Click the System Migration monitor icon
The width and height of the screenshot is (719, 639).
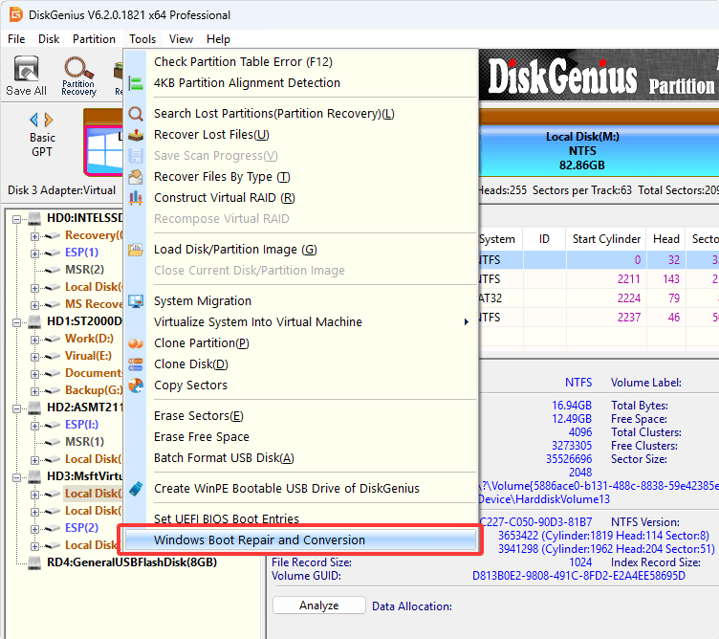pos(136,301)
